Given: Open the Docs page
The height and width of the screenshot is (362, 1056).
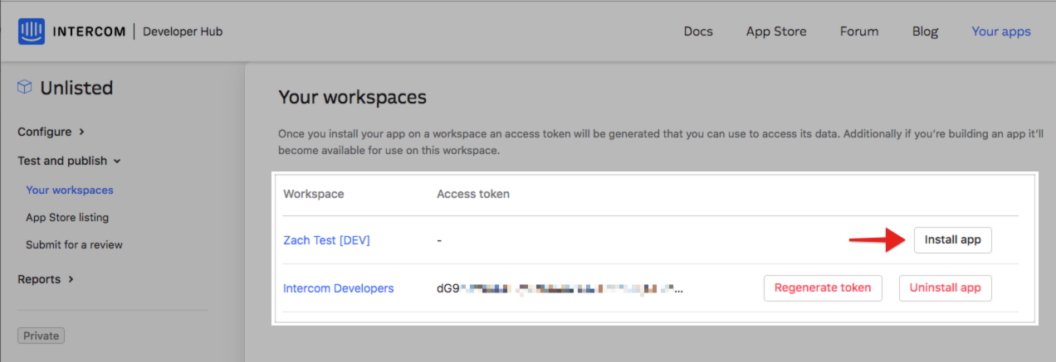Looking at the screenshot, I should [698, 31].
